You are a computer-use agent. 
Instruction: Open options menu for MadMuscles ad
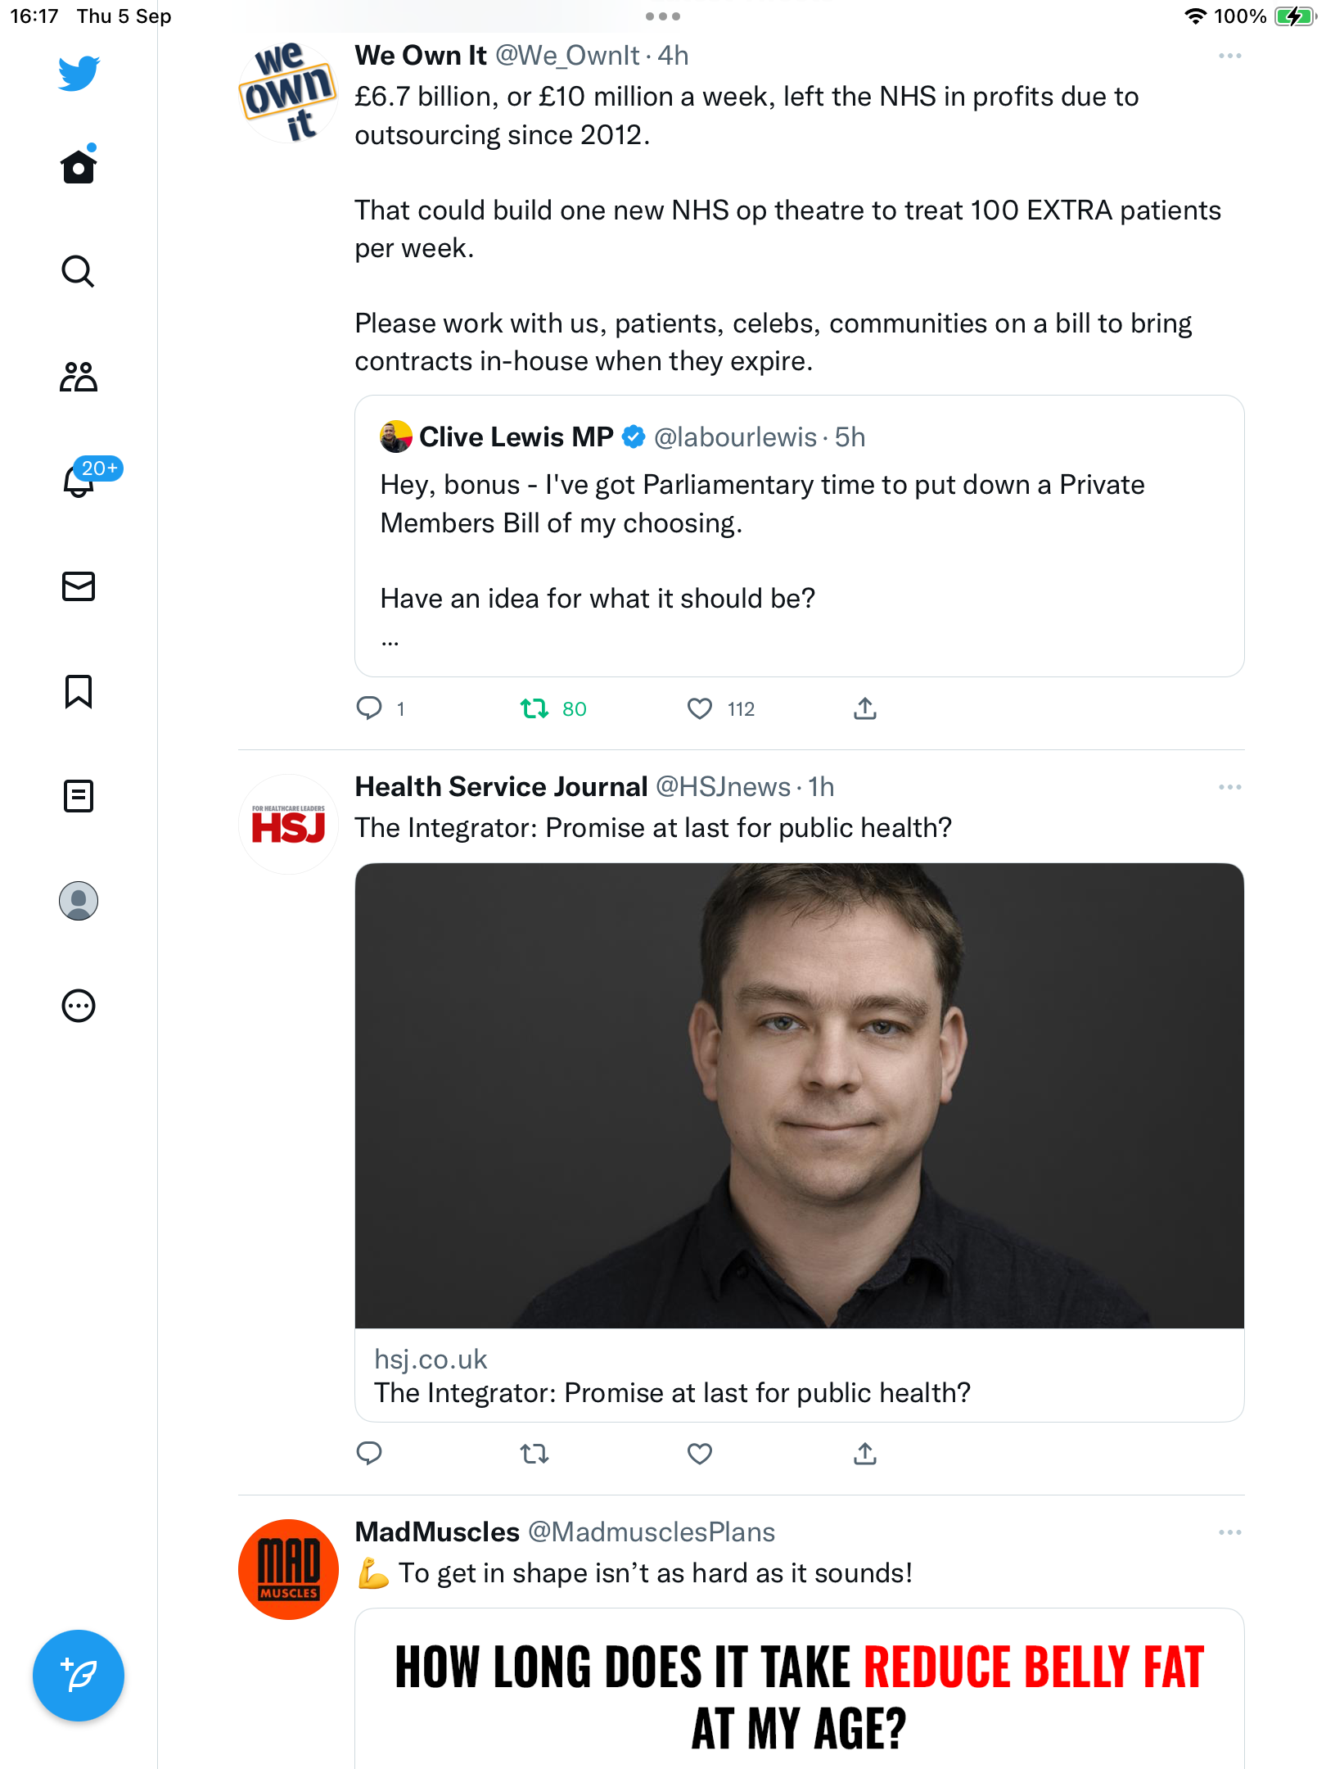pos(1229,1532)
